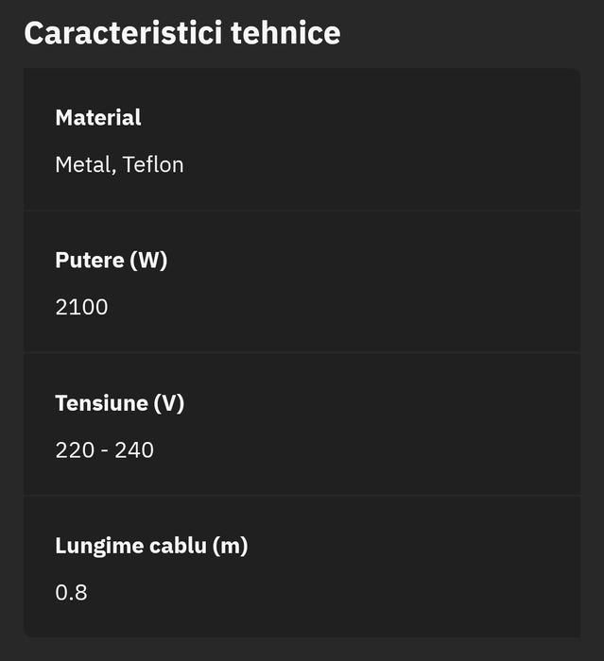
Task: Click the (W) unit beside Putere
Action: [148, 261]
